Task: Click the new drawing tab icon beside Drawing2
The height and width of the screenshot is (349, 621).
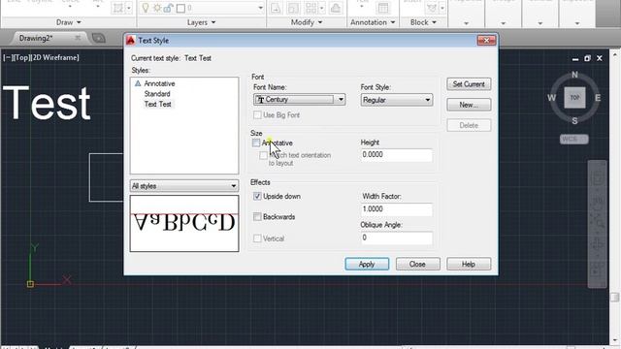Action: [x=99, y=38]
